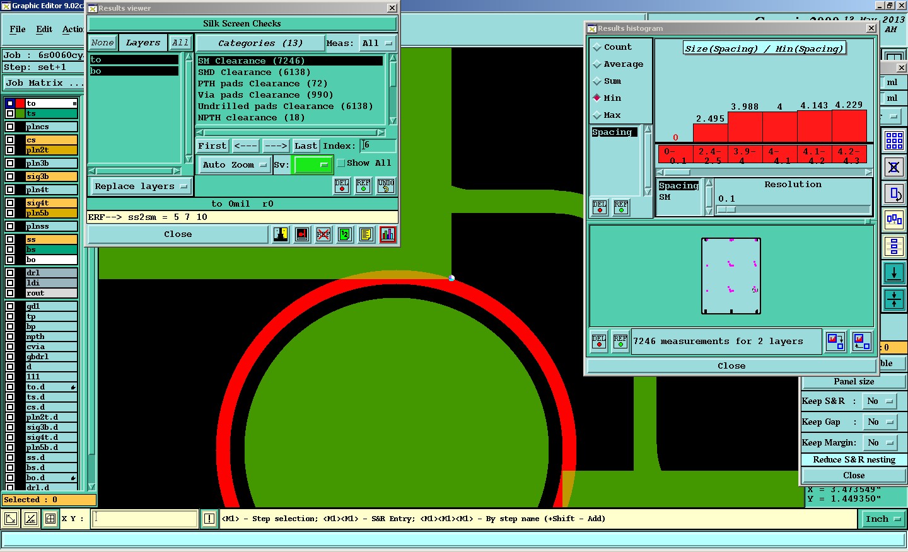Click the First result button
This screenshot has height=552, width=908.
[212, 146]
